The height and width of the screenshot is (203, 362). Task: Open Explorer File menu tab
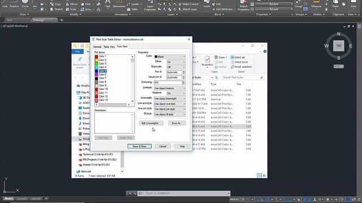77,51
